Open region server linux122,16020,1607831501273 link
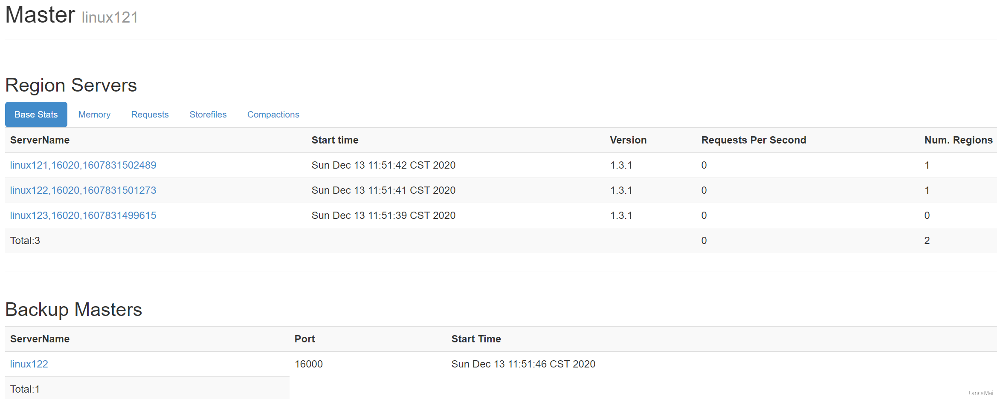The image size is (997, 399). click(83, 190)
